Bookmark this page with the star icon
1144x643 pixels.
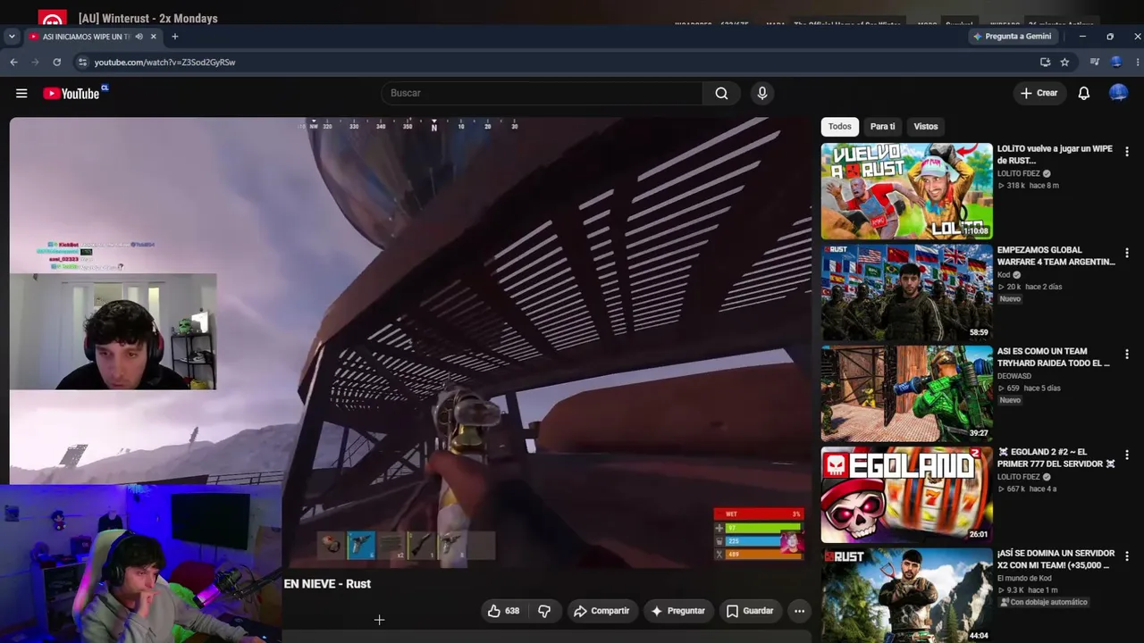[1064, 62]
